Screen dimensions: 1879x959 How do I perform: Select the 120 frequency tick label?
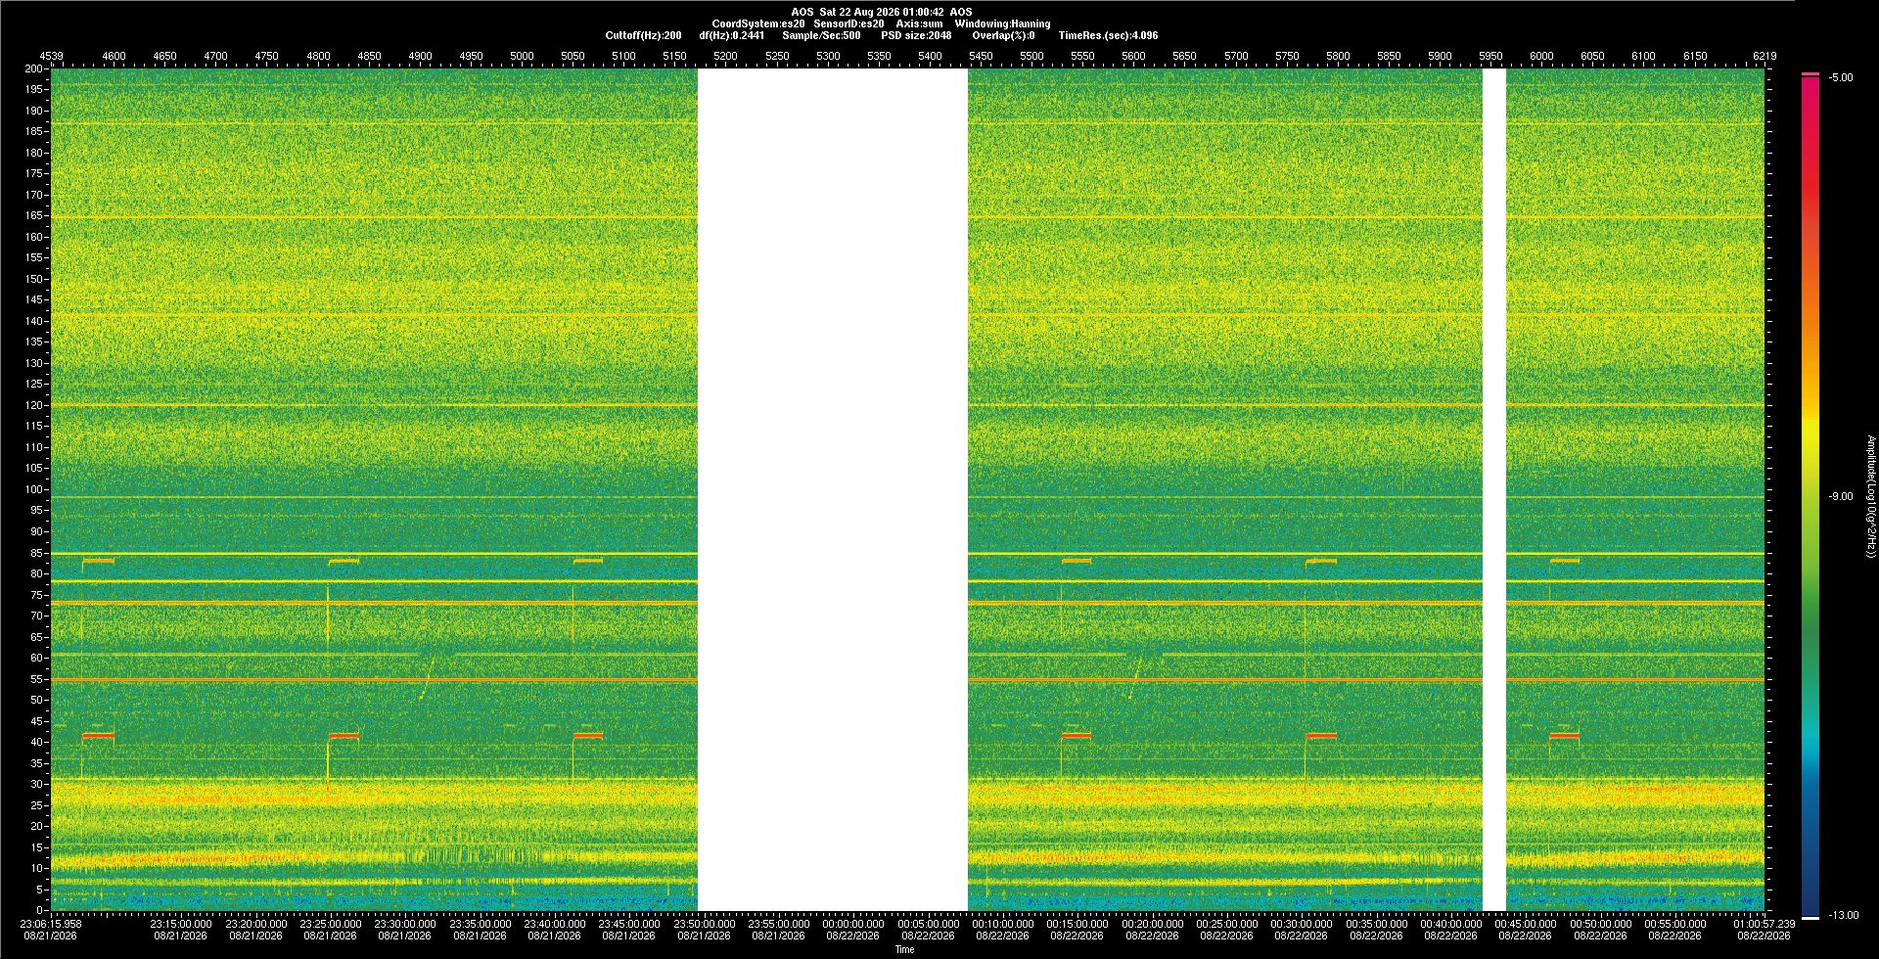coord(33,405)
